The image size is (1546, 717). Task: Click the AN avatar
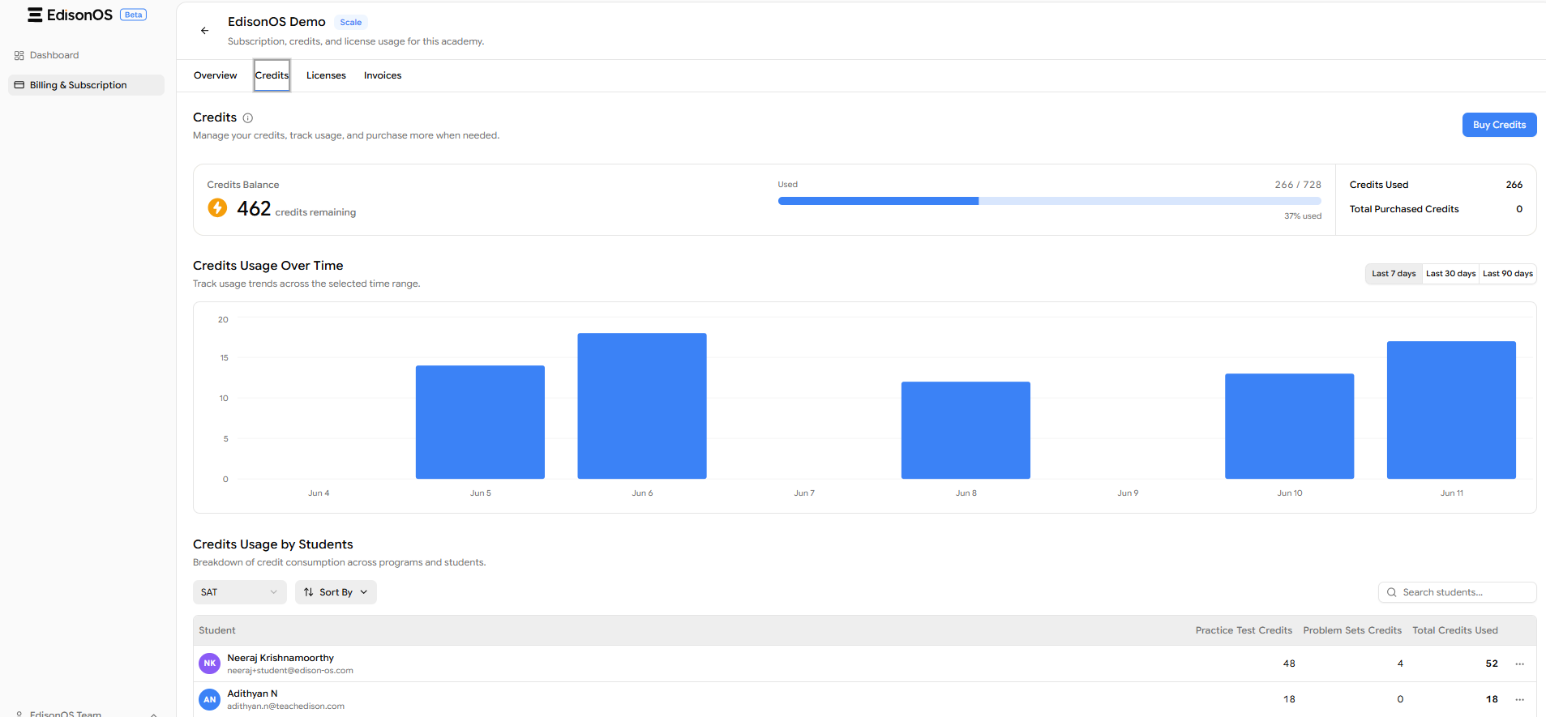tap(210, 699)
